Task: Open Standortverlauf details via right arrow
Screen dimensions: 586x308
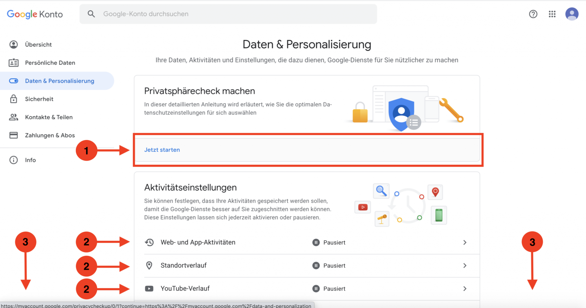Action: tap(465, 265)
